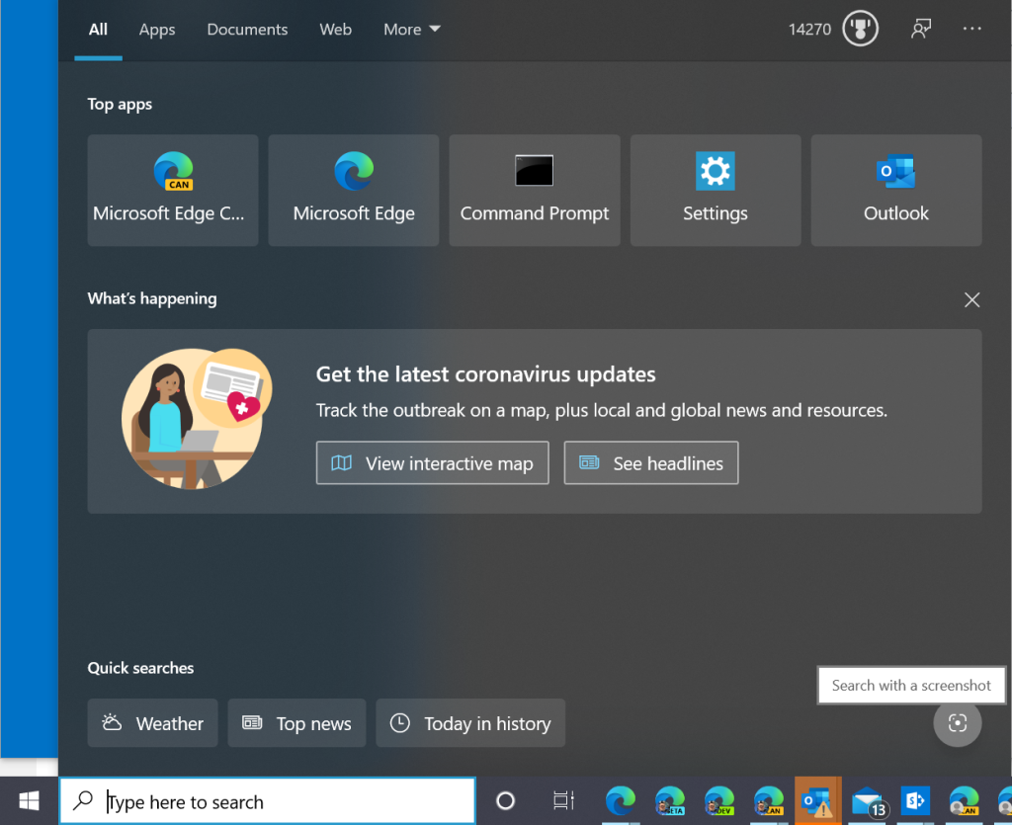Select the Microsoft Edge Canary tile

[x=172, y=191]
